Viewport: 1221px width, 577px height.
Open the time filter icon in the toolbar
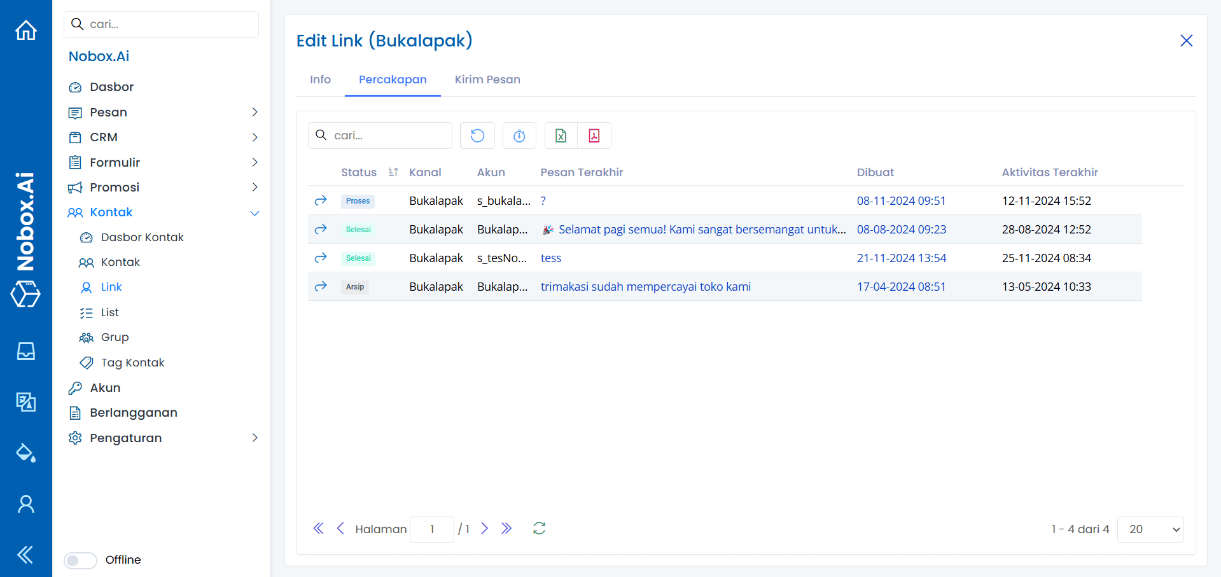519,136
